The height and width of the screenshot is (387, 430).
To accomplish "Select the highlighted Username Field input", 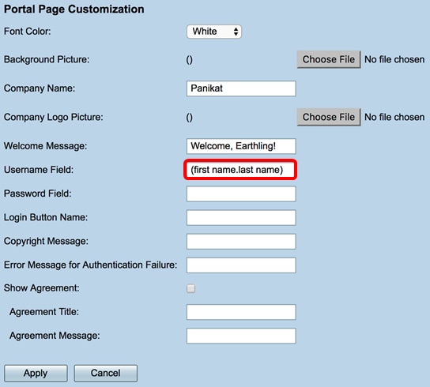I will (240, 170).
